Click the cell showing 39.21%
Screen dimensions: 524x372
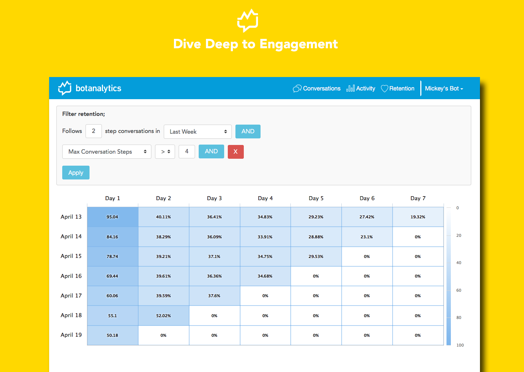point(163,256)
